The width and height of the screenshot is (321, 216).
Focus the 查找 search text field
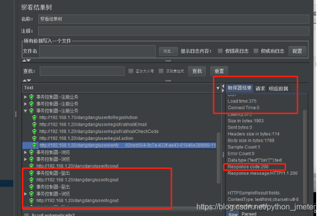pos(82,71)
